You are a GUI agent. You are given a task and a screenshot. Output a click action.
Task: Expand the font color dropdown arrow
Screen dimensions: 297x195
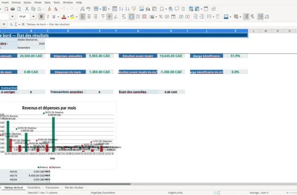click(x=68, y=17)
